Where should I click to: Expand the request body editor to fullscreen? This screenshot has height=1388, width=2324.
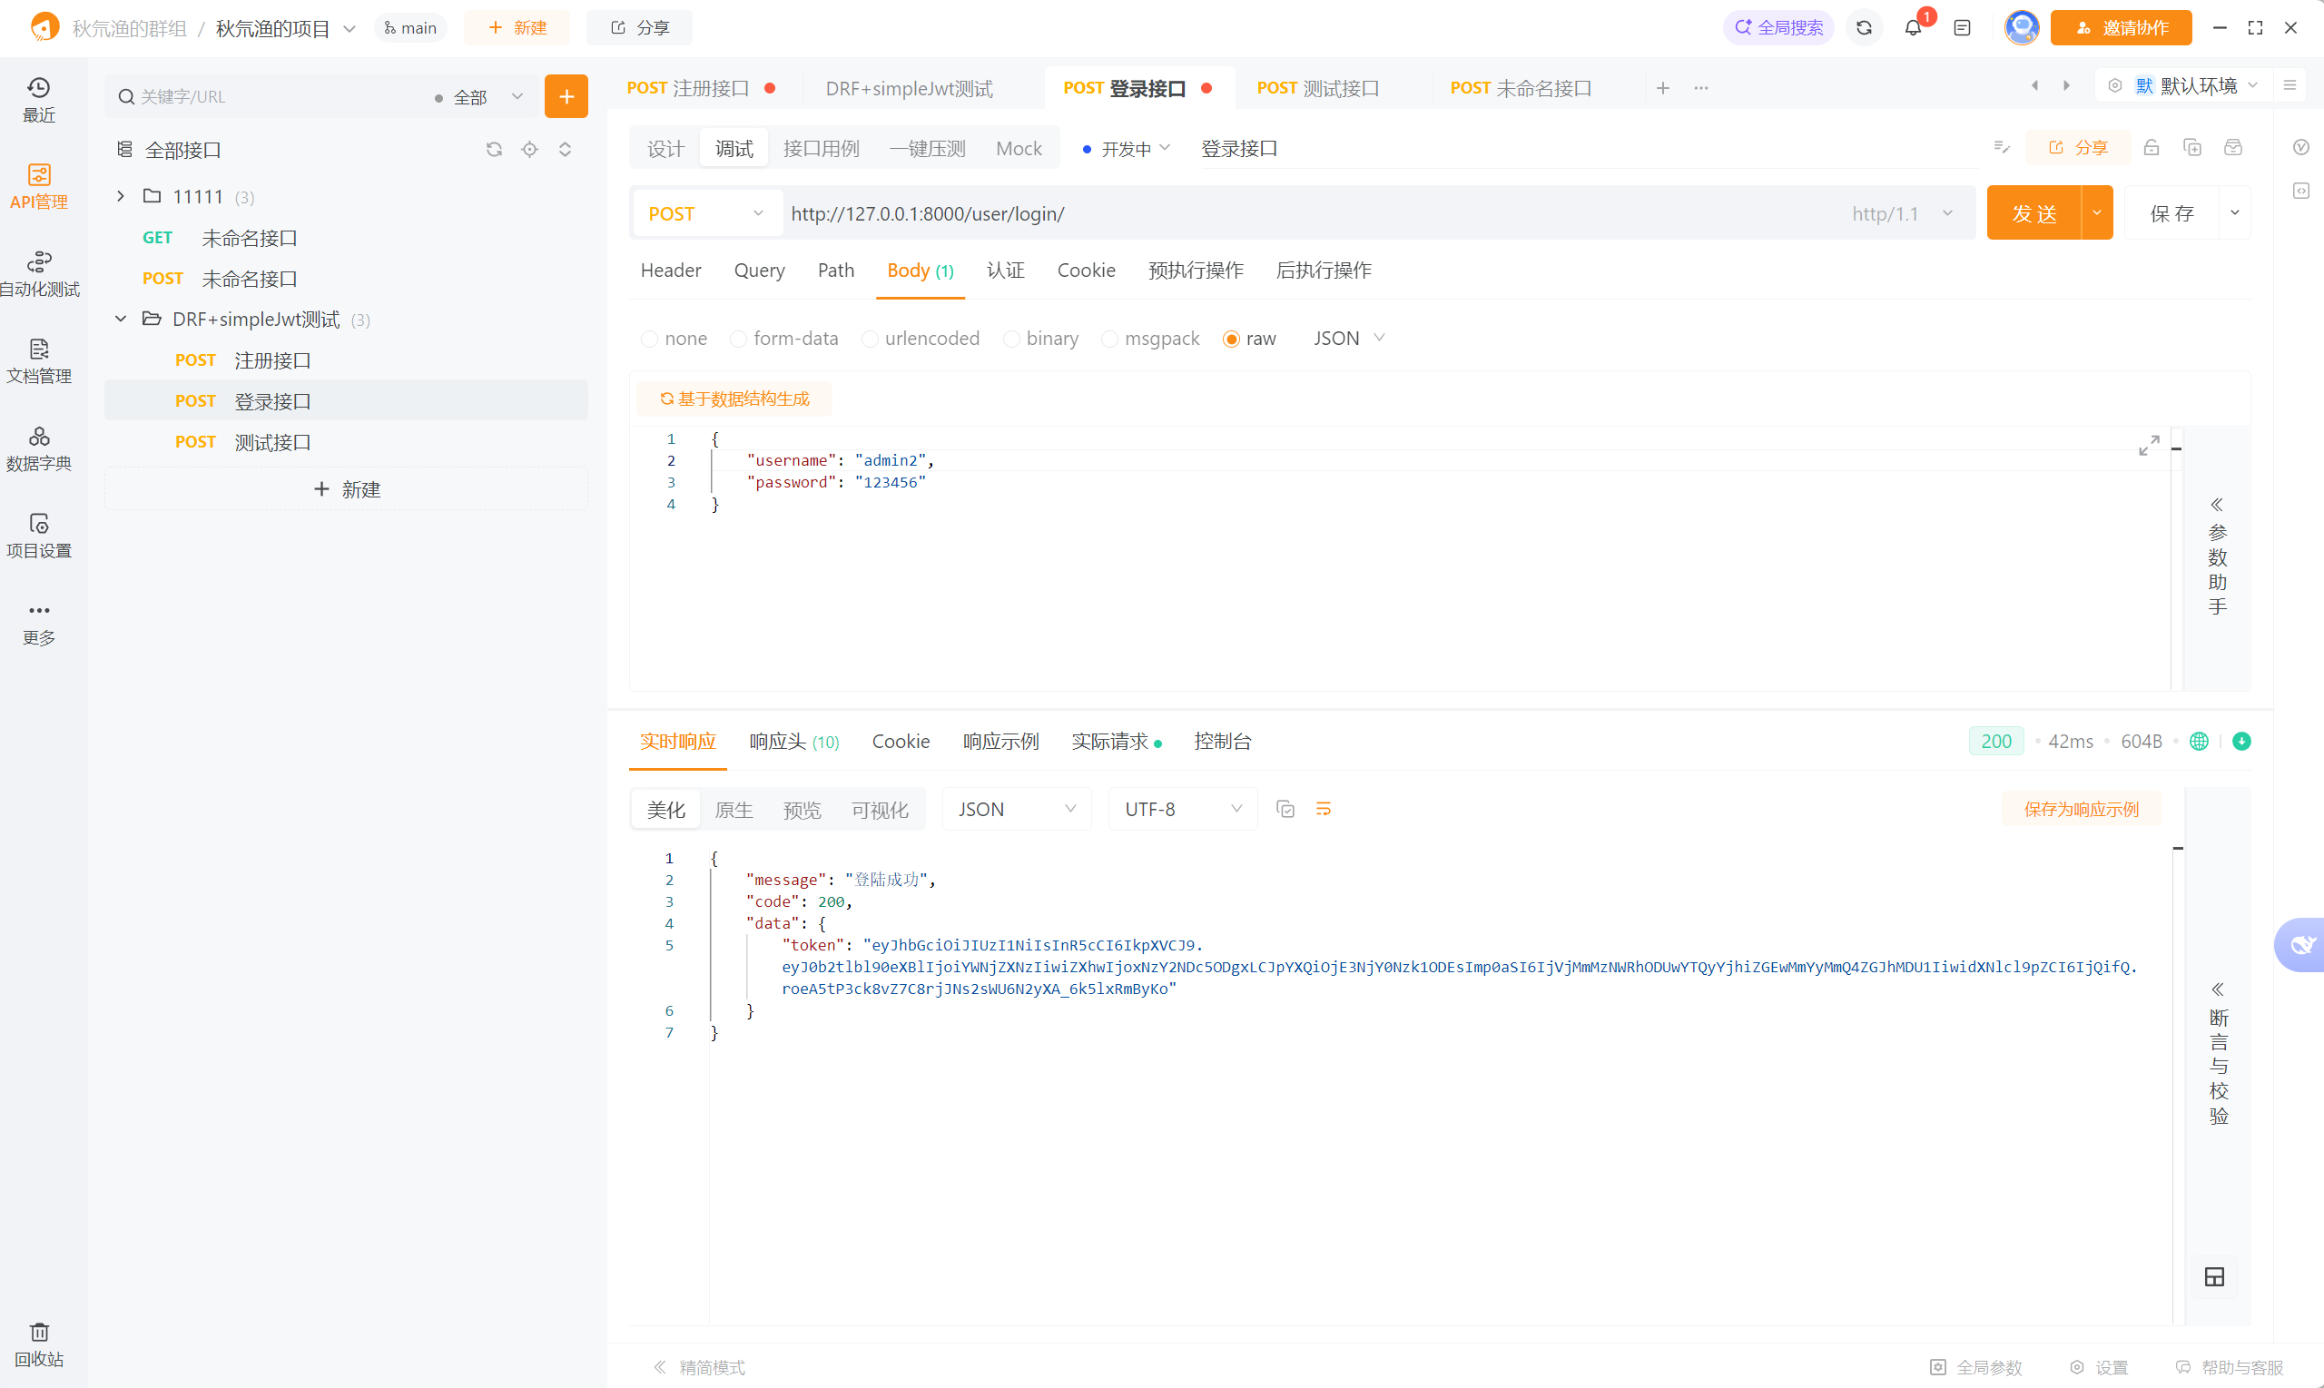point(2148,445)
